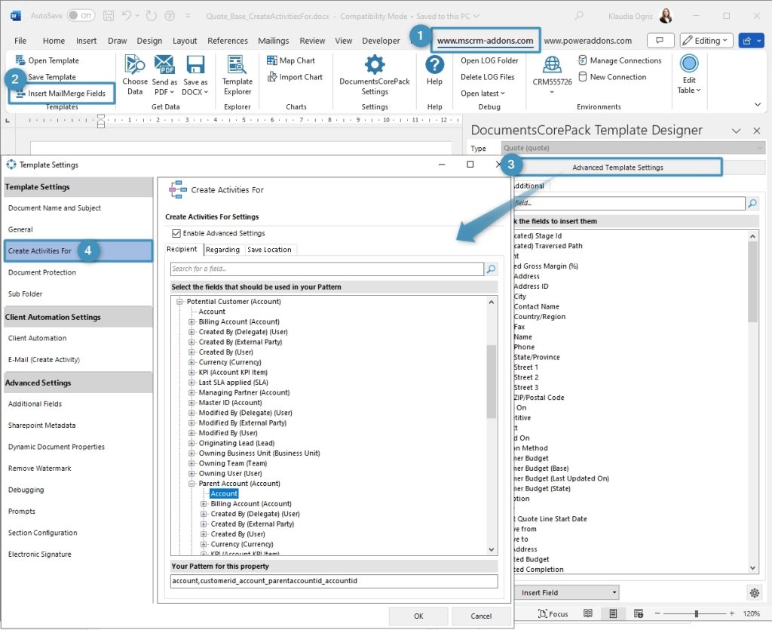
Task: Uncheck Enable Advanced Settings checkbox
Action: pyautogui.click(x=176, y=233)
